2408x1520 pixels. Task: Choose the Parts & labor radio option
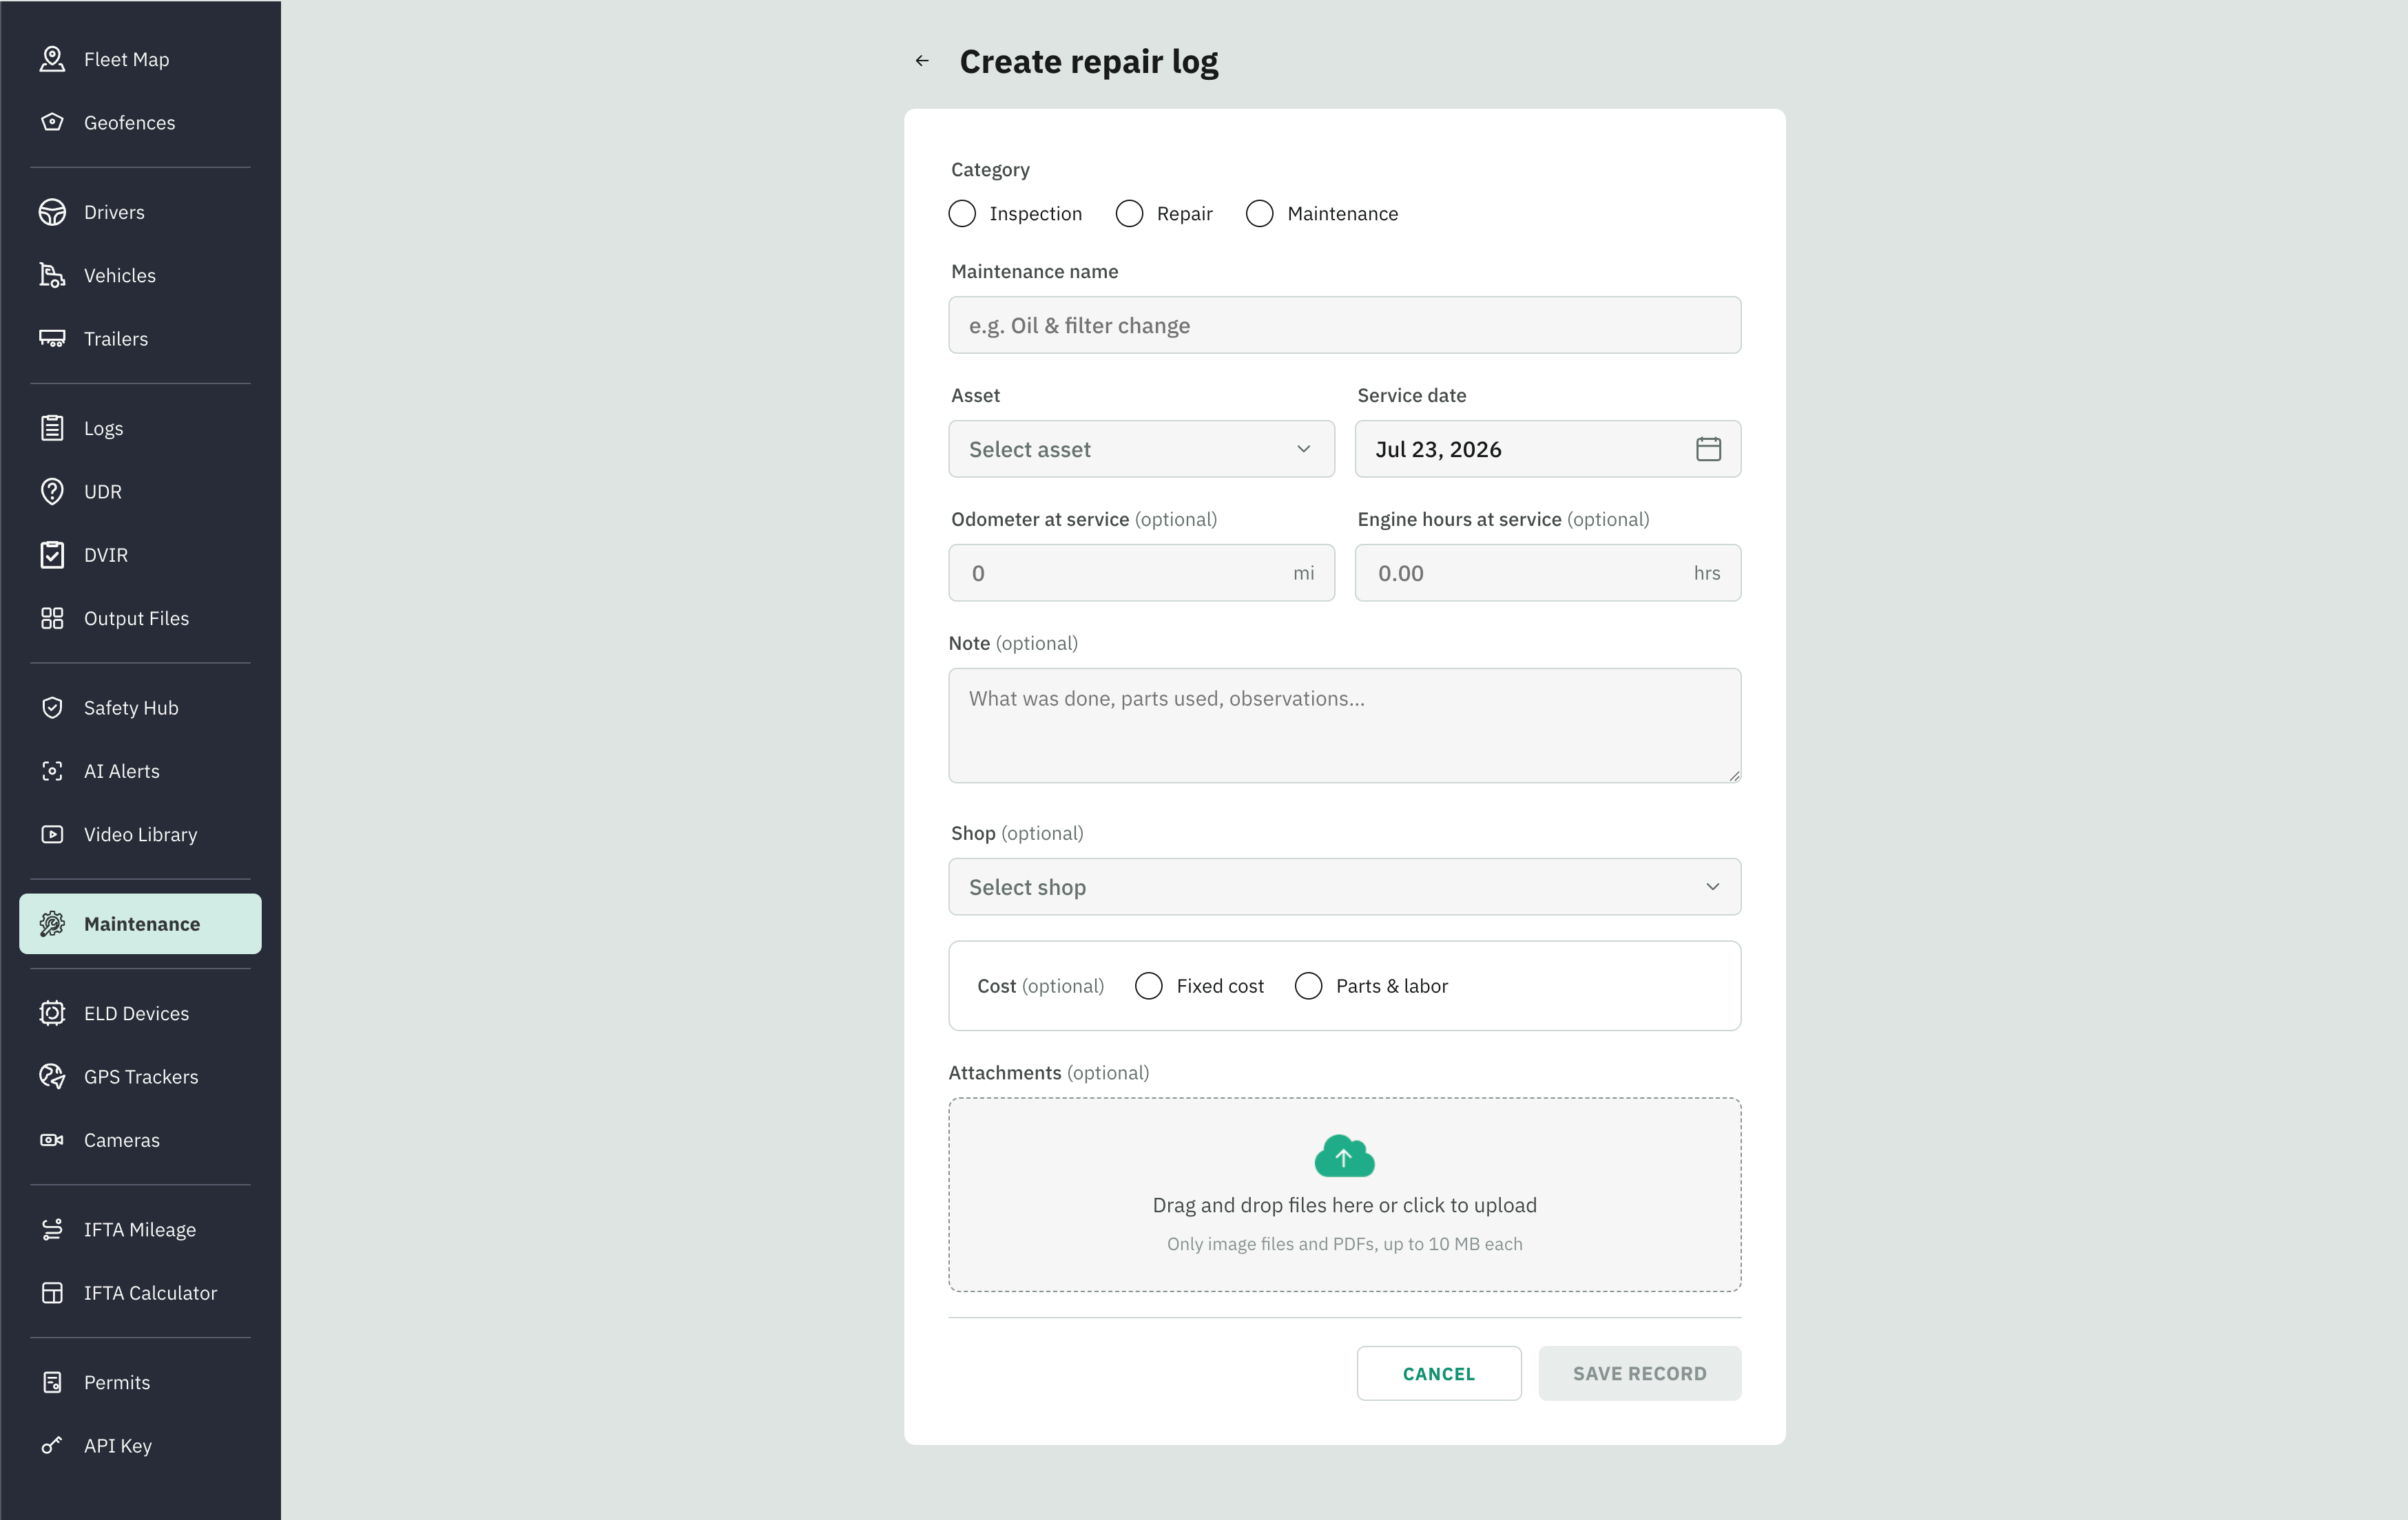pyautogui.click(x=1308, y=986)
